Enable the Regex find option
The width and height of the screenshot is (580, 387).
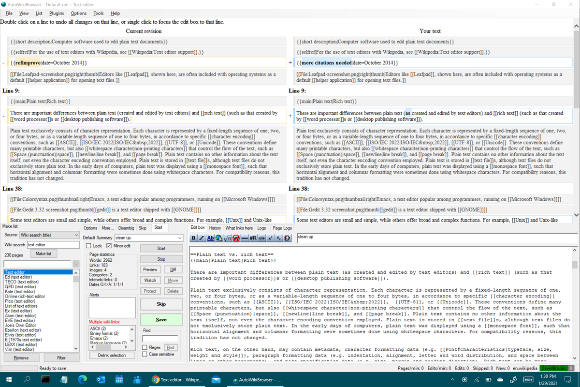click(x=145, y=347)
